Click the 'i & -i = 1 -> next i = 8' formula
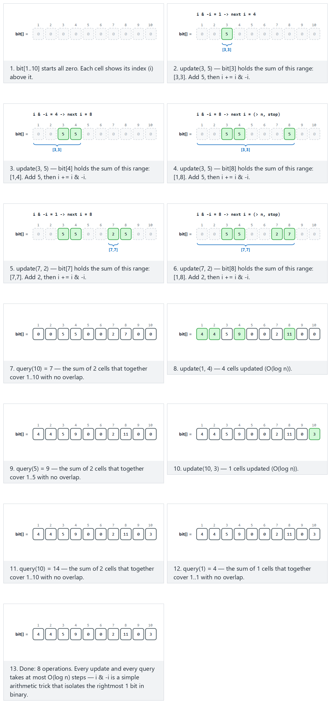331x704 pixels. [x=62, y=214]
